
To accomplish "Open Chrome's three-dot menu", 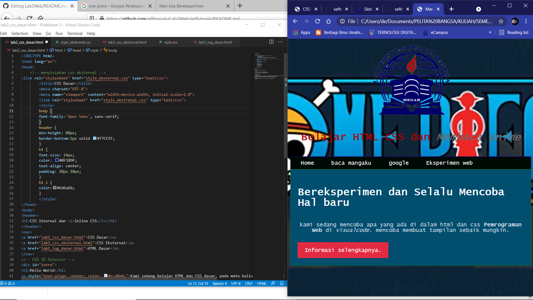I will pos(526,21).
